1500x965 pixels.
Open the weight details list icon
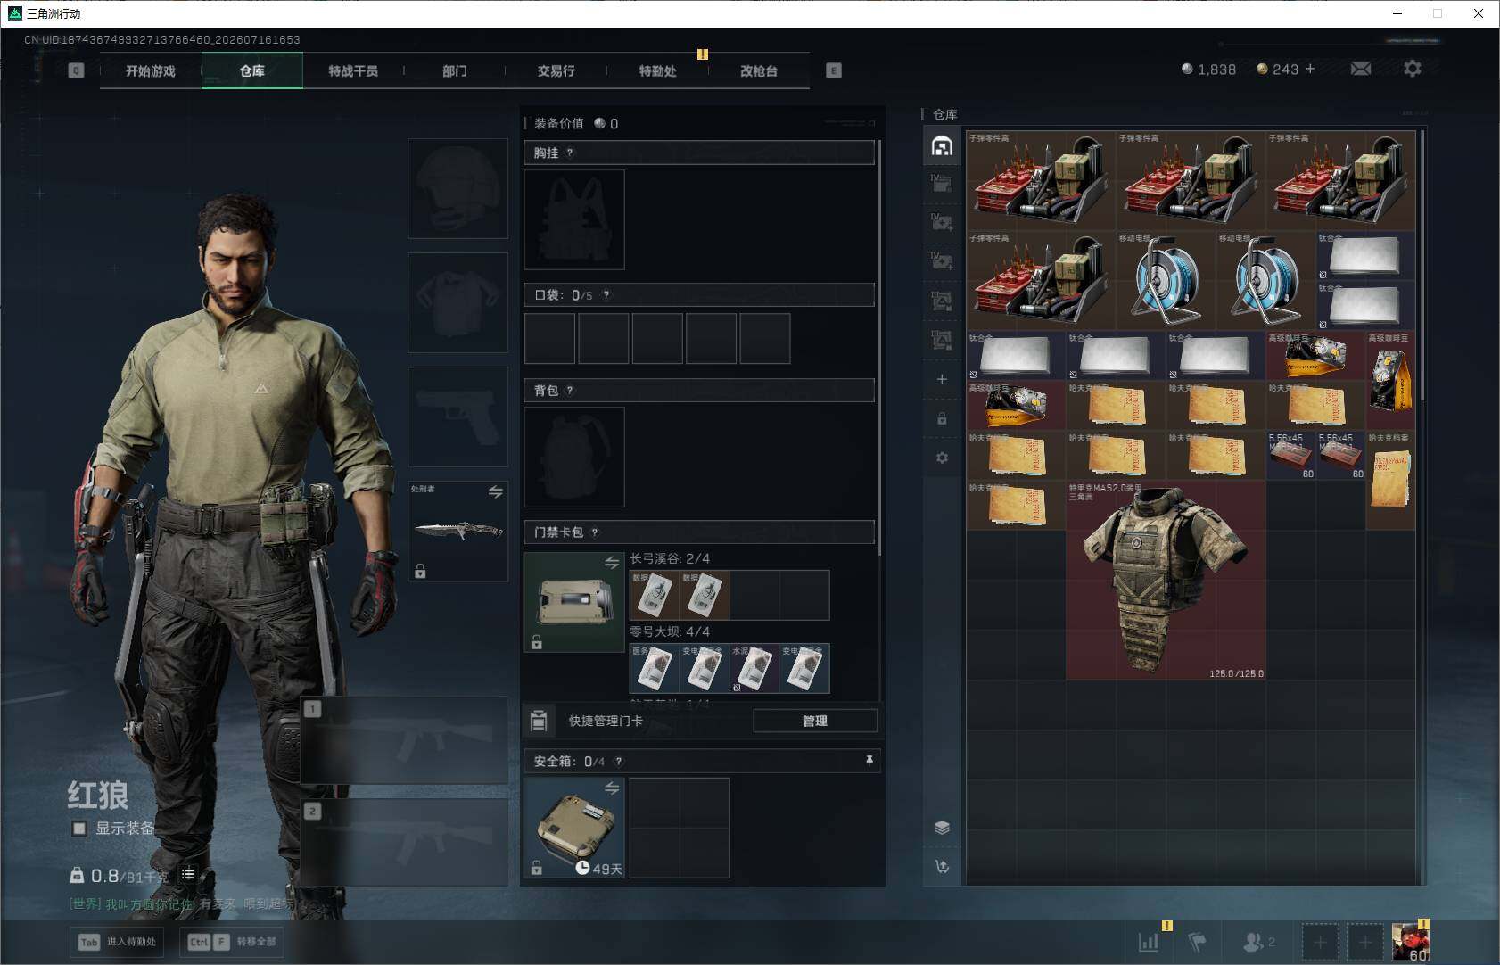point(188,874)
